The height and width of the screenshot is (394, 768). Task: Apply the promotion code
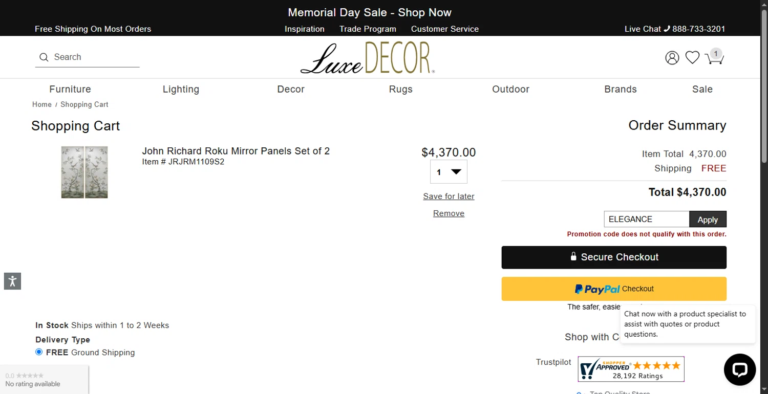coord(708,220)
